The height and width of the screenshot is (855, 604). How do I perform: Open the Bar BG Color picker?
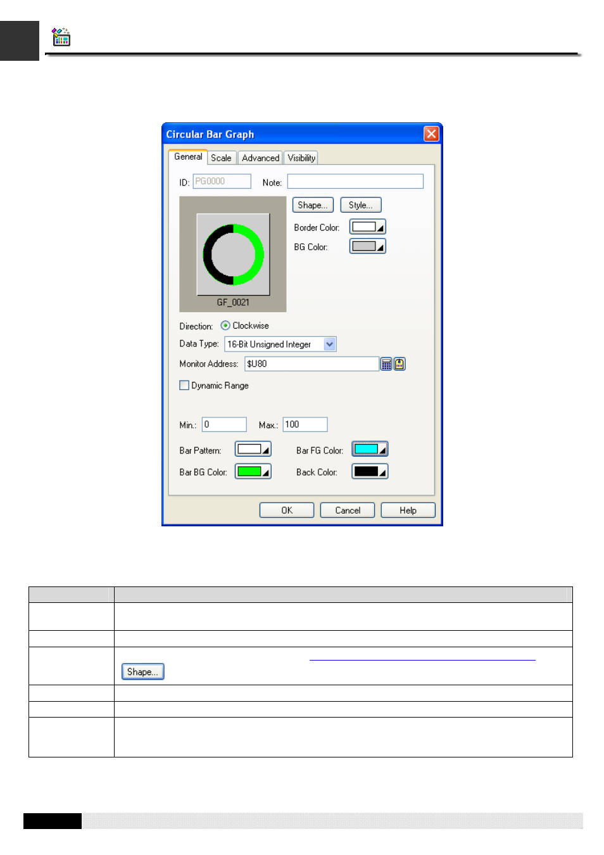coord(253,472)
